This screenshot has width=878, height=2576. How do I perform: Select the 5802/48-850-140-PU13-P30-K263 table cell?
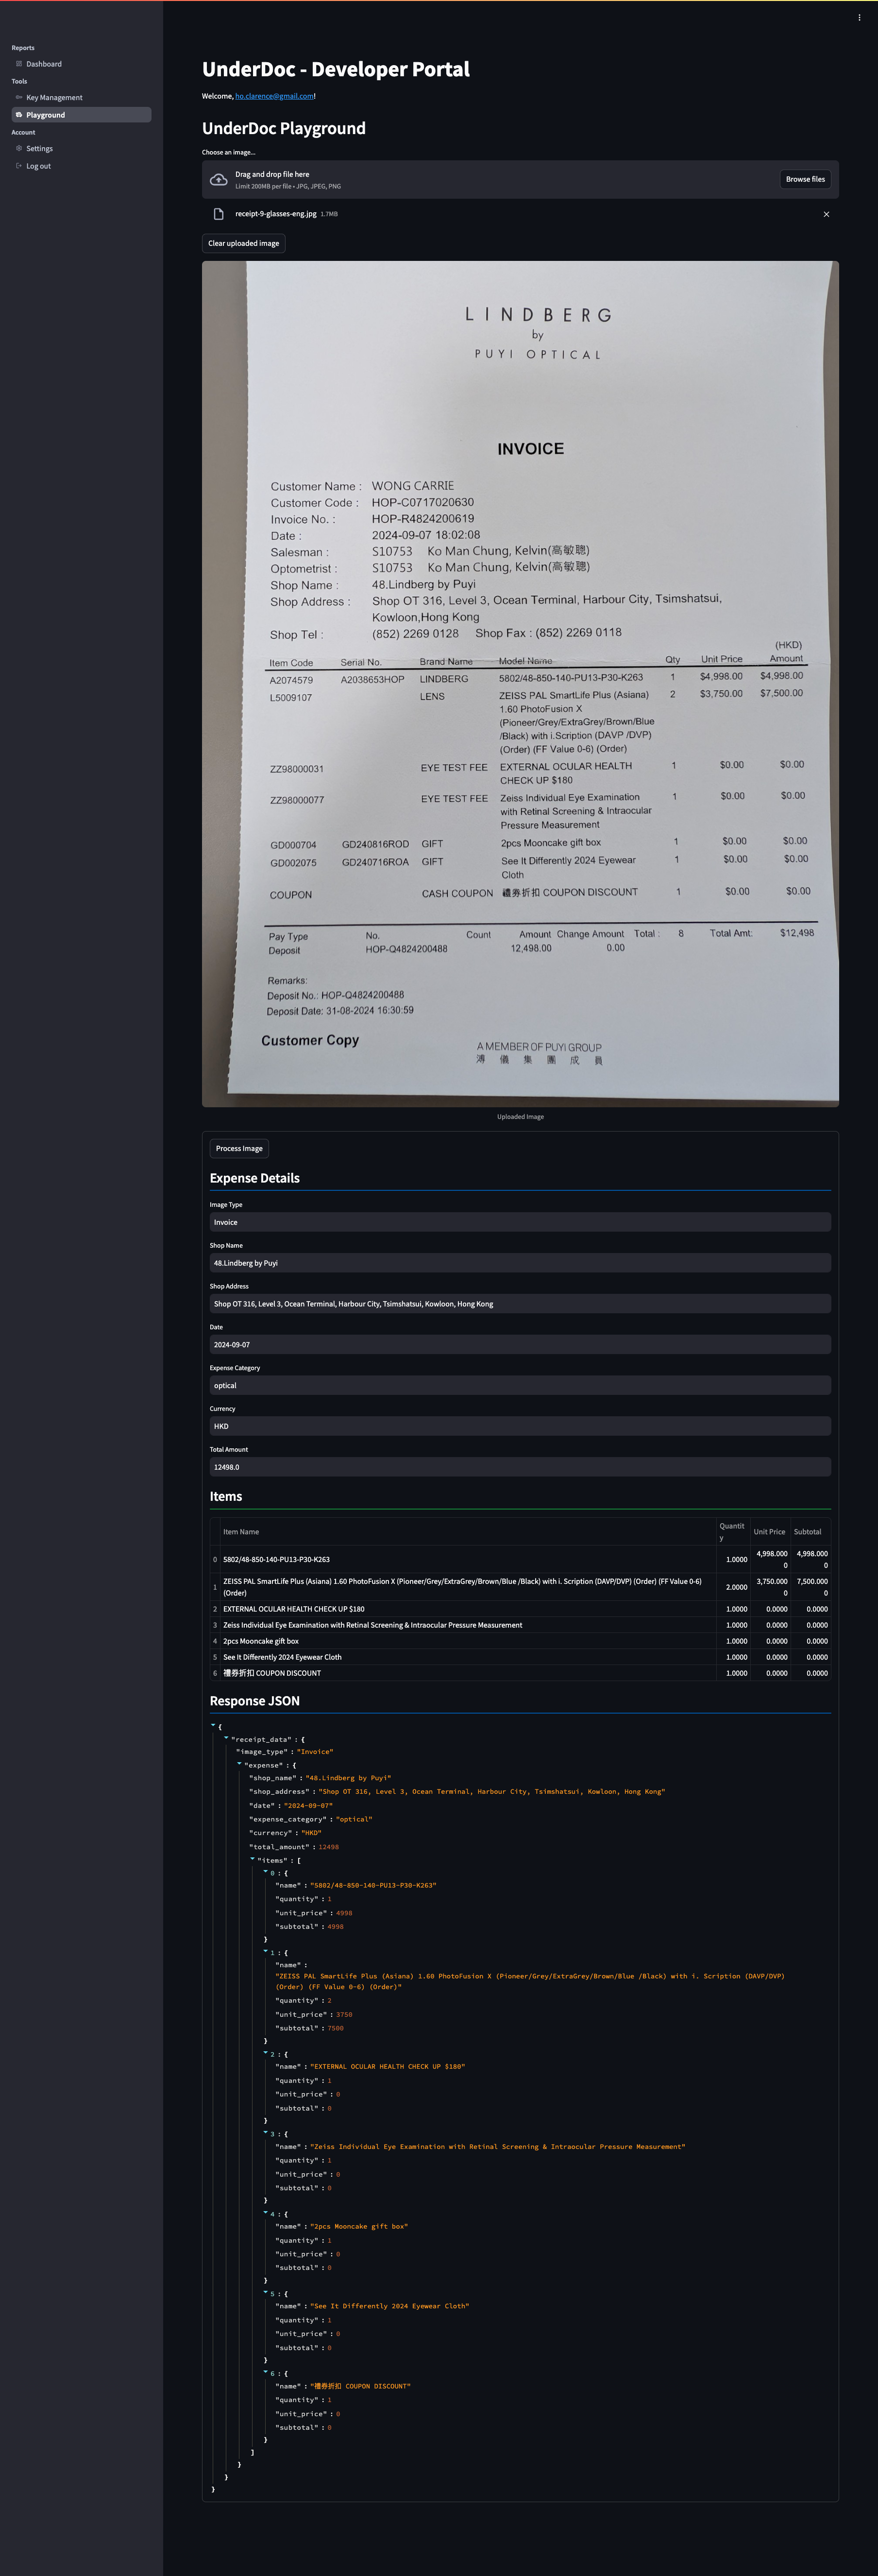pyautogui.click(x=467, y=1559)
